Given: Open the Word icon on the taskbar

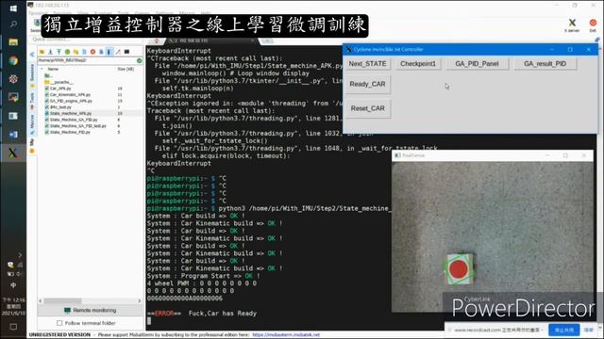Looking at the screenshot, I should [x=13, y=135].
